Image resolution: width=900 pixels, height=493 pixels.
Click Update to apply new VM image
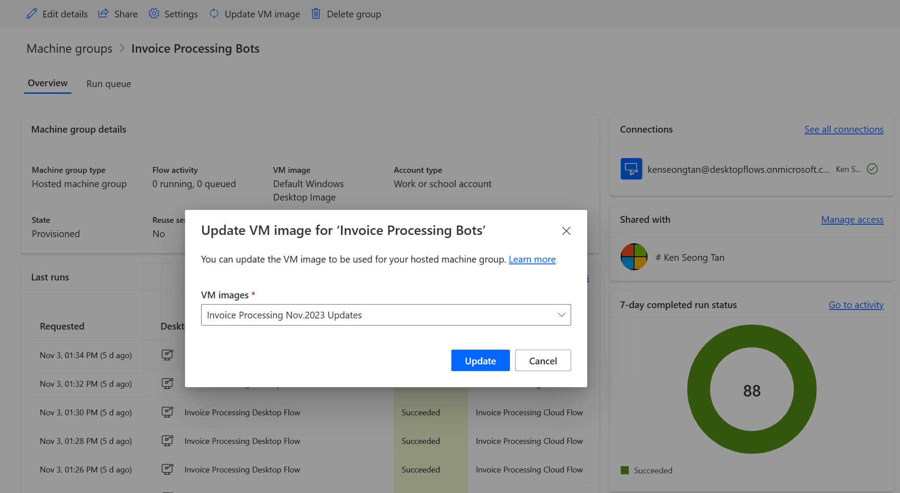point(480,360)
